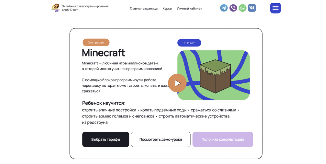Screen dimensions: 326x164
Task: Click Посмотреть демо-уроки button
Action: point(161,139)
